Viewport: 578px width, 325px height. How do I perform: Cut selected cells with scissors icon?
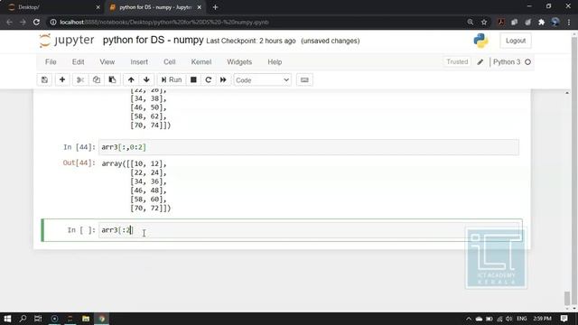point(80,80)
